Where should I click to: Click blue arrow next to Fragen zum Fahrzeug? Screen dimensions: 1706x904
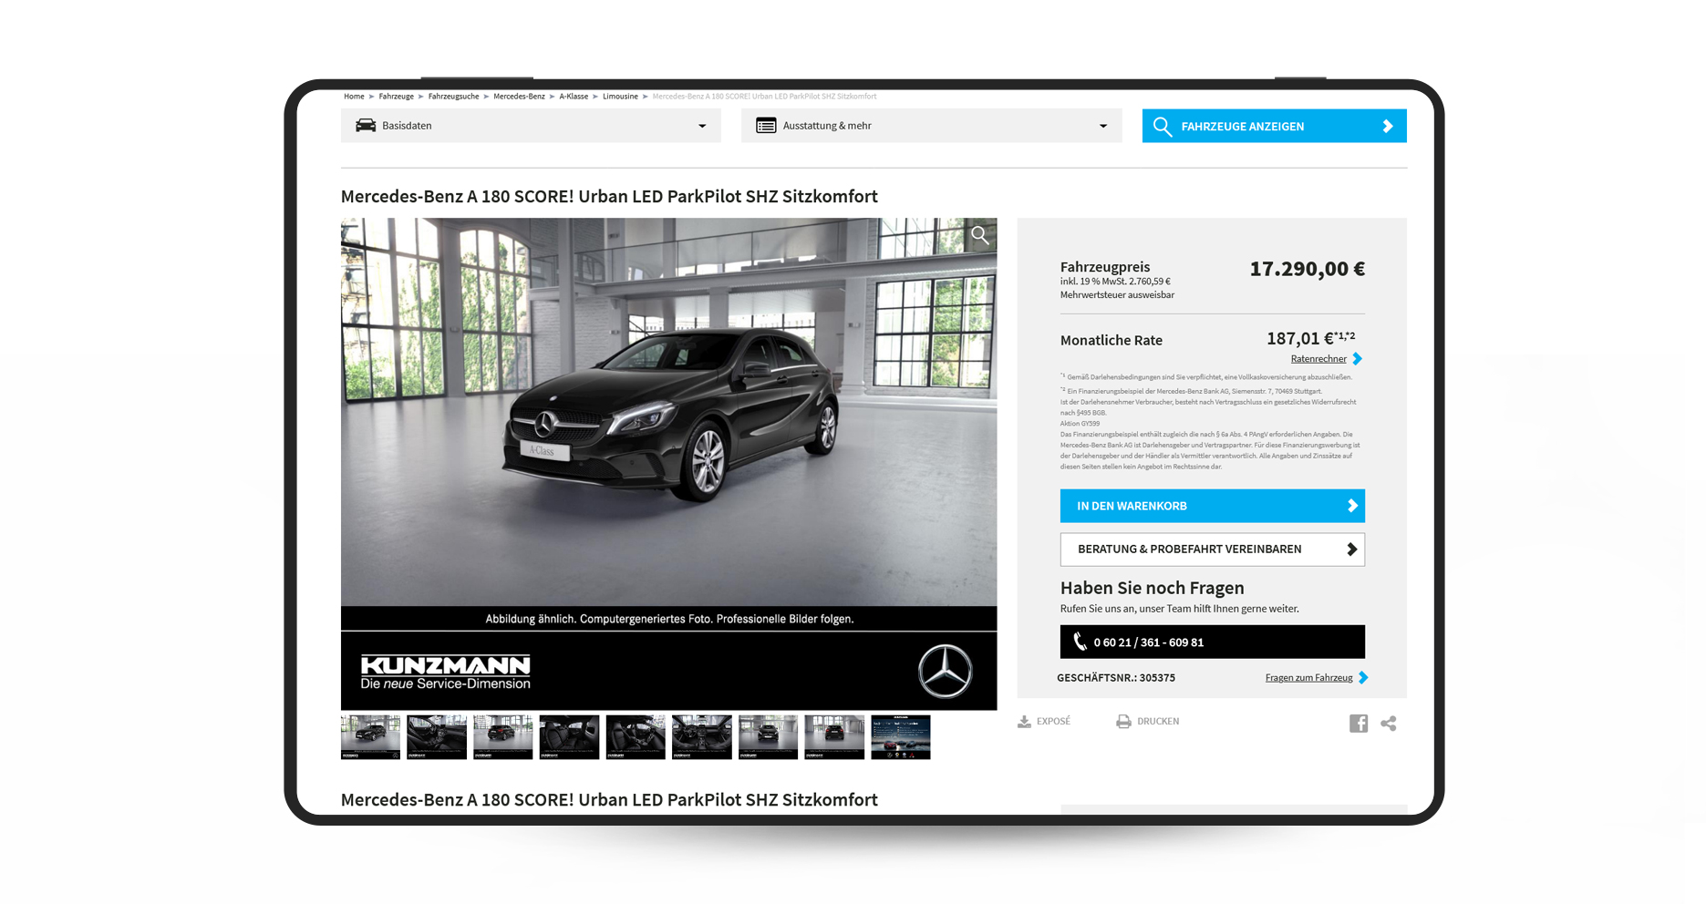[1363, 678]
